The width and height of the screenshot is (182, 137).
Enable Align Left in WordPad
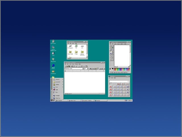98,68
